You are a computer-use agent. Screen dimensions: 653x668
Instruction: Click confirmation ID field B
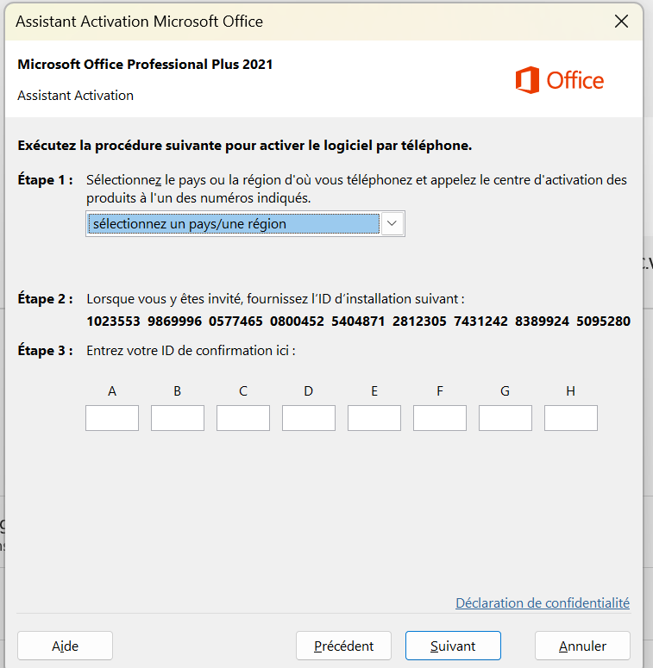(178, 418)
